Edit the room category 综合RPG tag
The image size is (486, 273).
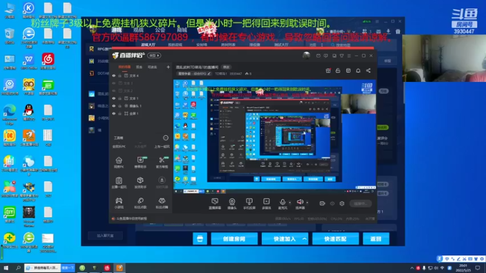click(194, 73)
